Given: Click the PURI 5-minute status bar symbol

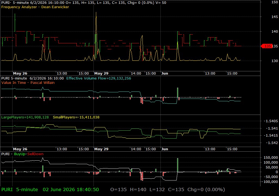Looking at the screenshot, I should [20, 189].
